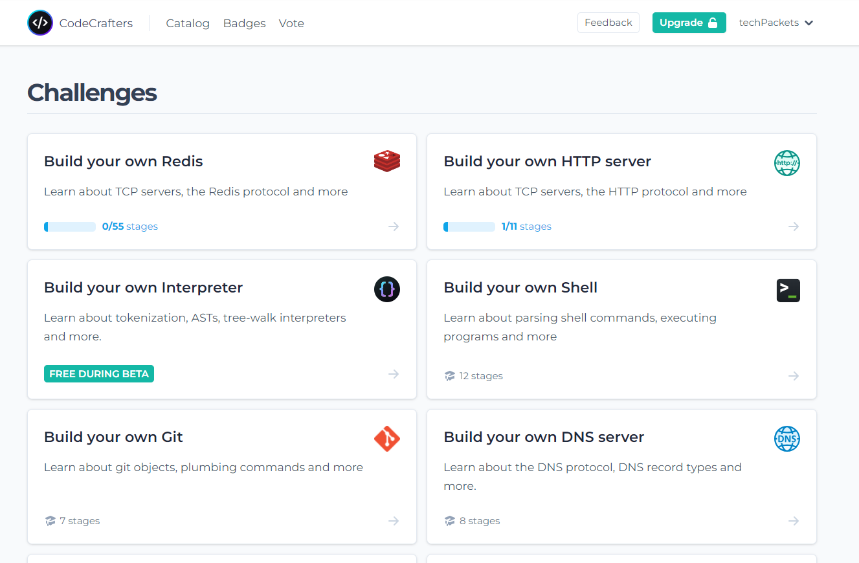Viewport: 859px width, 563px height.
Task: Click the CodeCrafters brand name
Action: (96, 23)
